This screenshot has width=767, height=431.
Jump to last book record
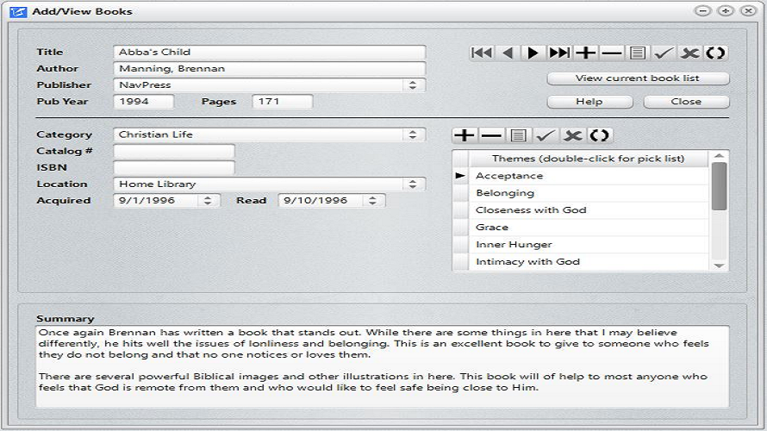pyautogui.click(x=559, y=53)
